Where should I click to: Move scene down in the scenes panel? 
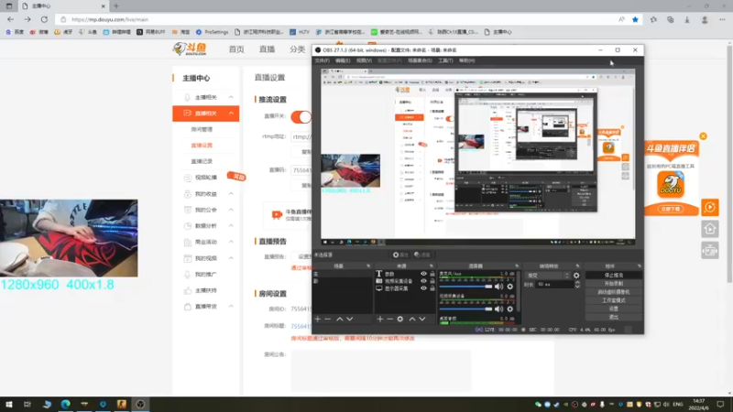pyautogui.click(x=350, y=319)
